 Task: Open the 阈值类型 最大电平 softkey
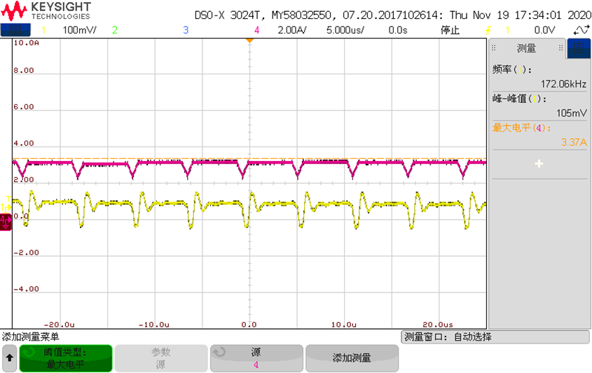coord(66,358)
